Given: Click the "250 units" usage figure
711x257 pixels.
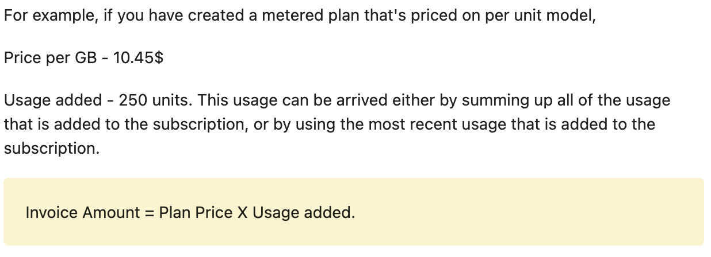Looking at the screenshot, I should pos(156,100).
